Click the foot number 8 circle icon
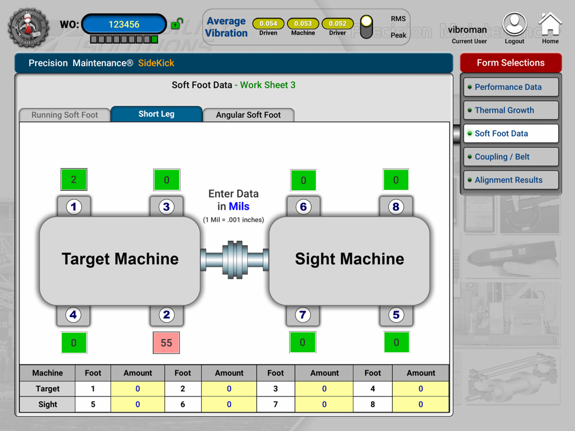 [x=396, y=207]
